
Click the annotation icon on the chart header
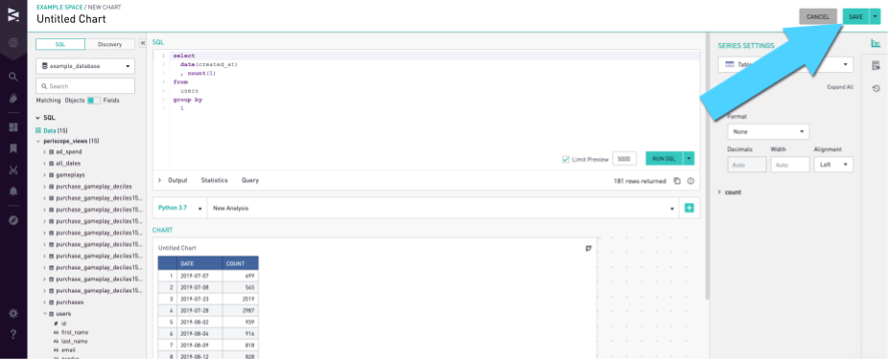(589, 248)
